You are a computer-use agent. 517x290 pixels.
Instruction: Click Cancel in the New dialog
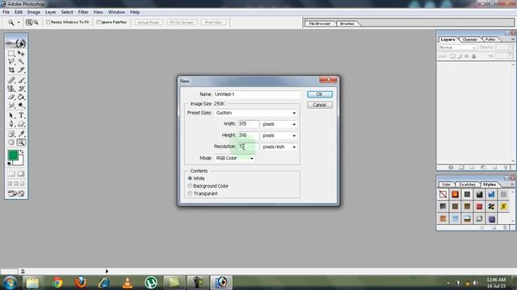point(320,105)
